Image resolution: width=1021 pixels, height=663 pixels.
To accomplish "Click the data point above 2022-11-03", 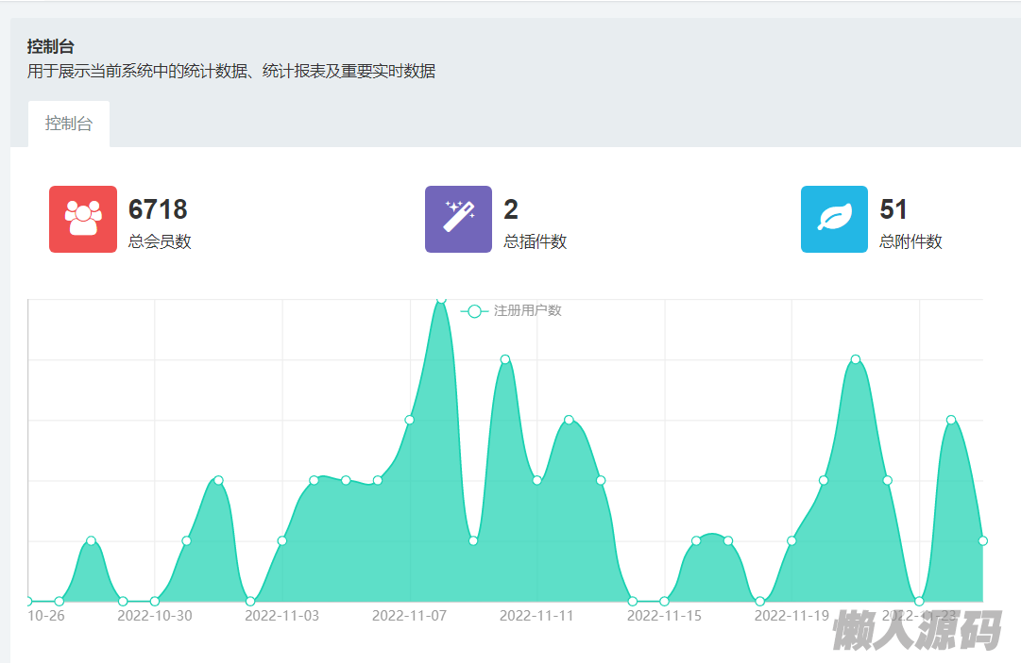I will pos(281,540).
